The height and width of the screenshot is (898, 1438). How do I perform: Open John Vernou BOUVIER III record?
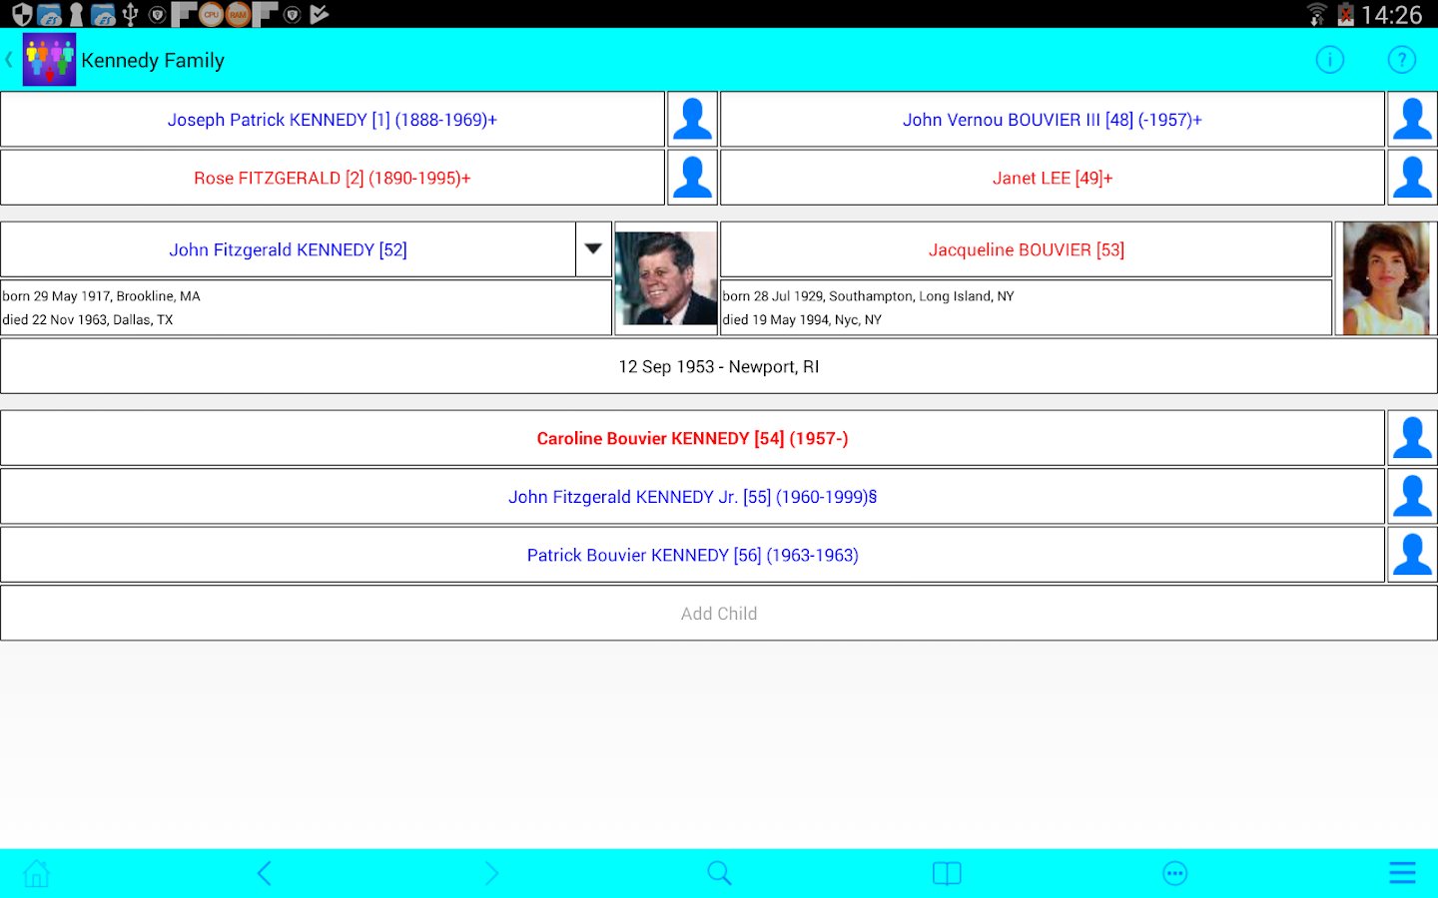click(1052, 120)
